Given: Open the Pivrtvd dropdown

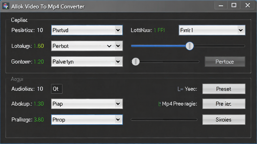Looking at the screenshot, I should coord(87,30).
